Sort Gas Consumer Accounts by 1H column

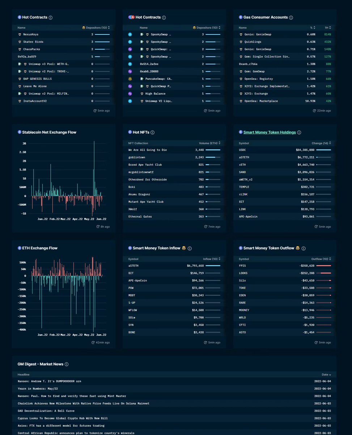[x=327, y=28]
